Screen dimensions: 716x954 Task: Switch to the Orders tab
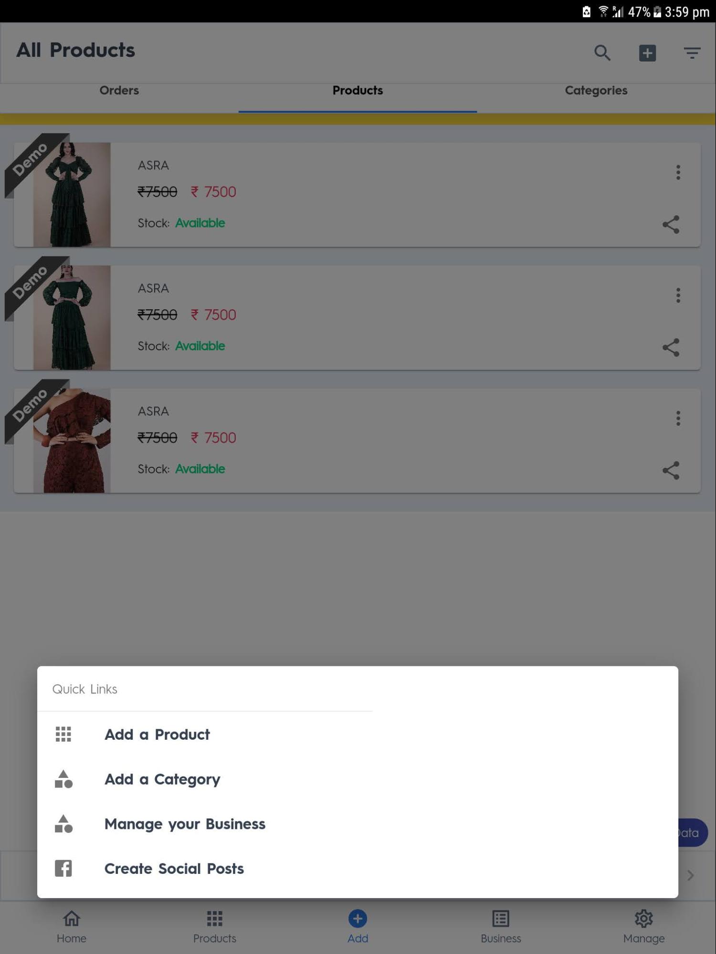point(119,90)
